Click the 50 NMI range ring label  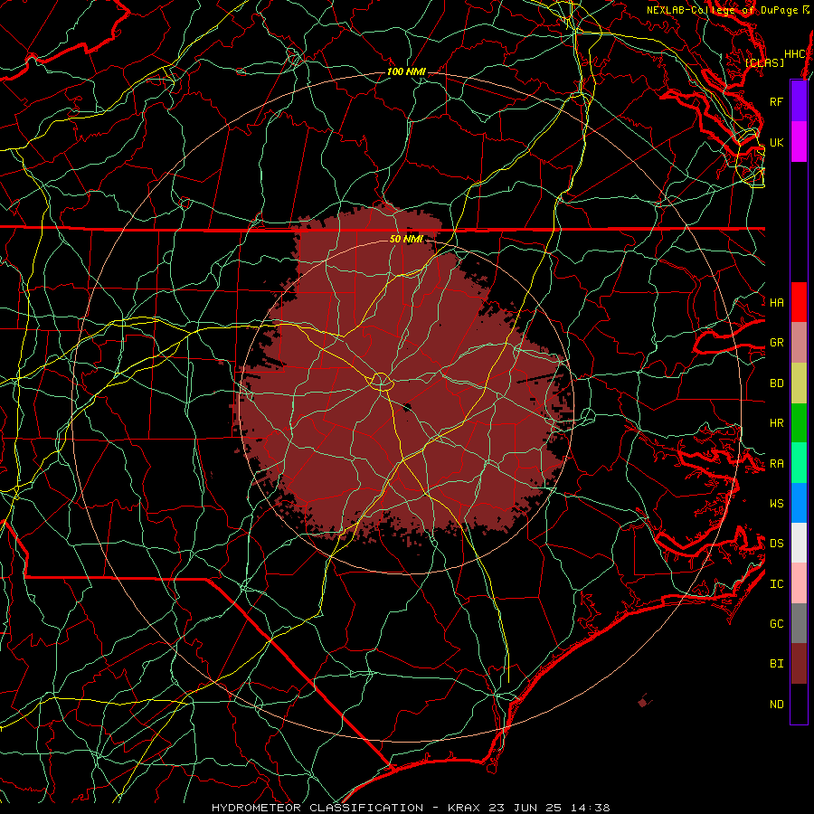click(x=406, y=239)
